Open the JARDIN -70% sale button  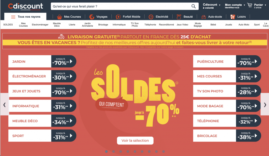(x=42, y=61)
